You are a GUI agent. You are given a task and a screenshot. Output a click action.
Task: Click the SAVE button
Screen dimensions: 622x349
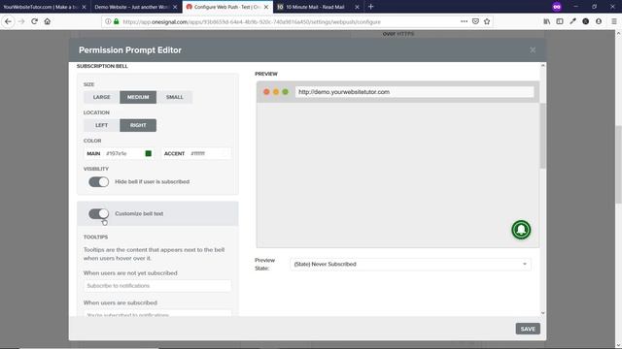pyautogui.click(x=528, y=329)
